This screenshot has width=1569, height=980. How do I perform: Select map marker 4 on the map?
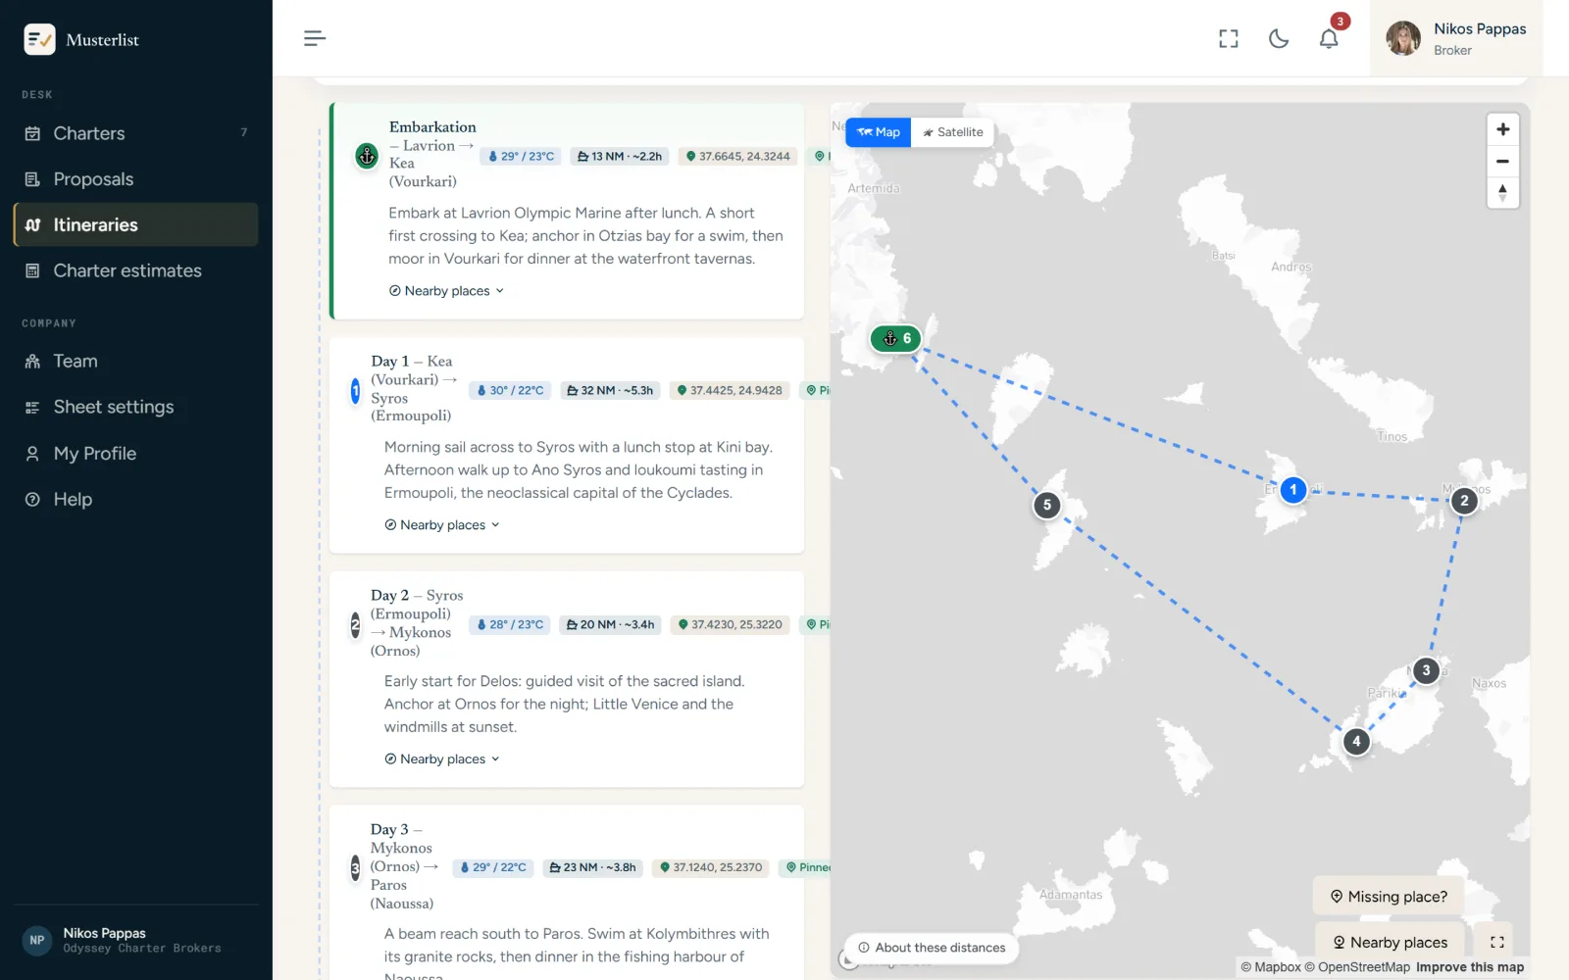pyautogui.click(x=1356, y=741)
